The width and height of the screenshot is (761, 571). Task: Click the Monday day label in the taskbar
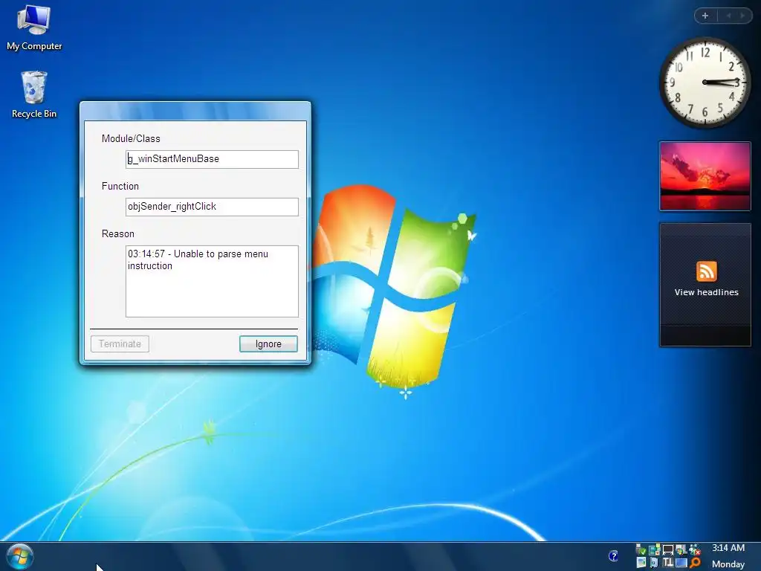pyautogui.click(x=728, y=564)
